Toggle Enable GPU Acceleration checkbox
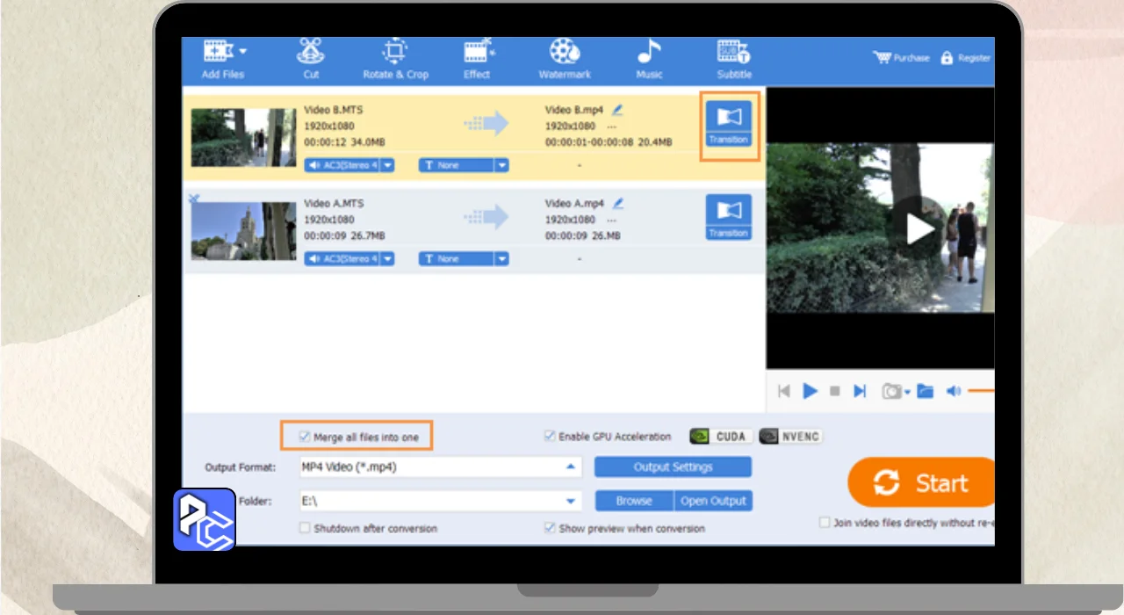Screen dimensions: 1124x615 [550, 436]
